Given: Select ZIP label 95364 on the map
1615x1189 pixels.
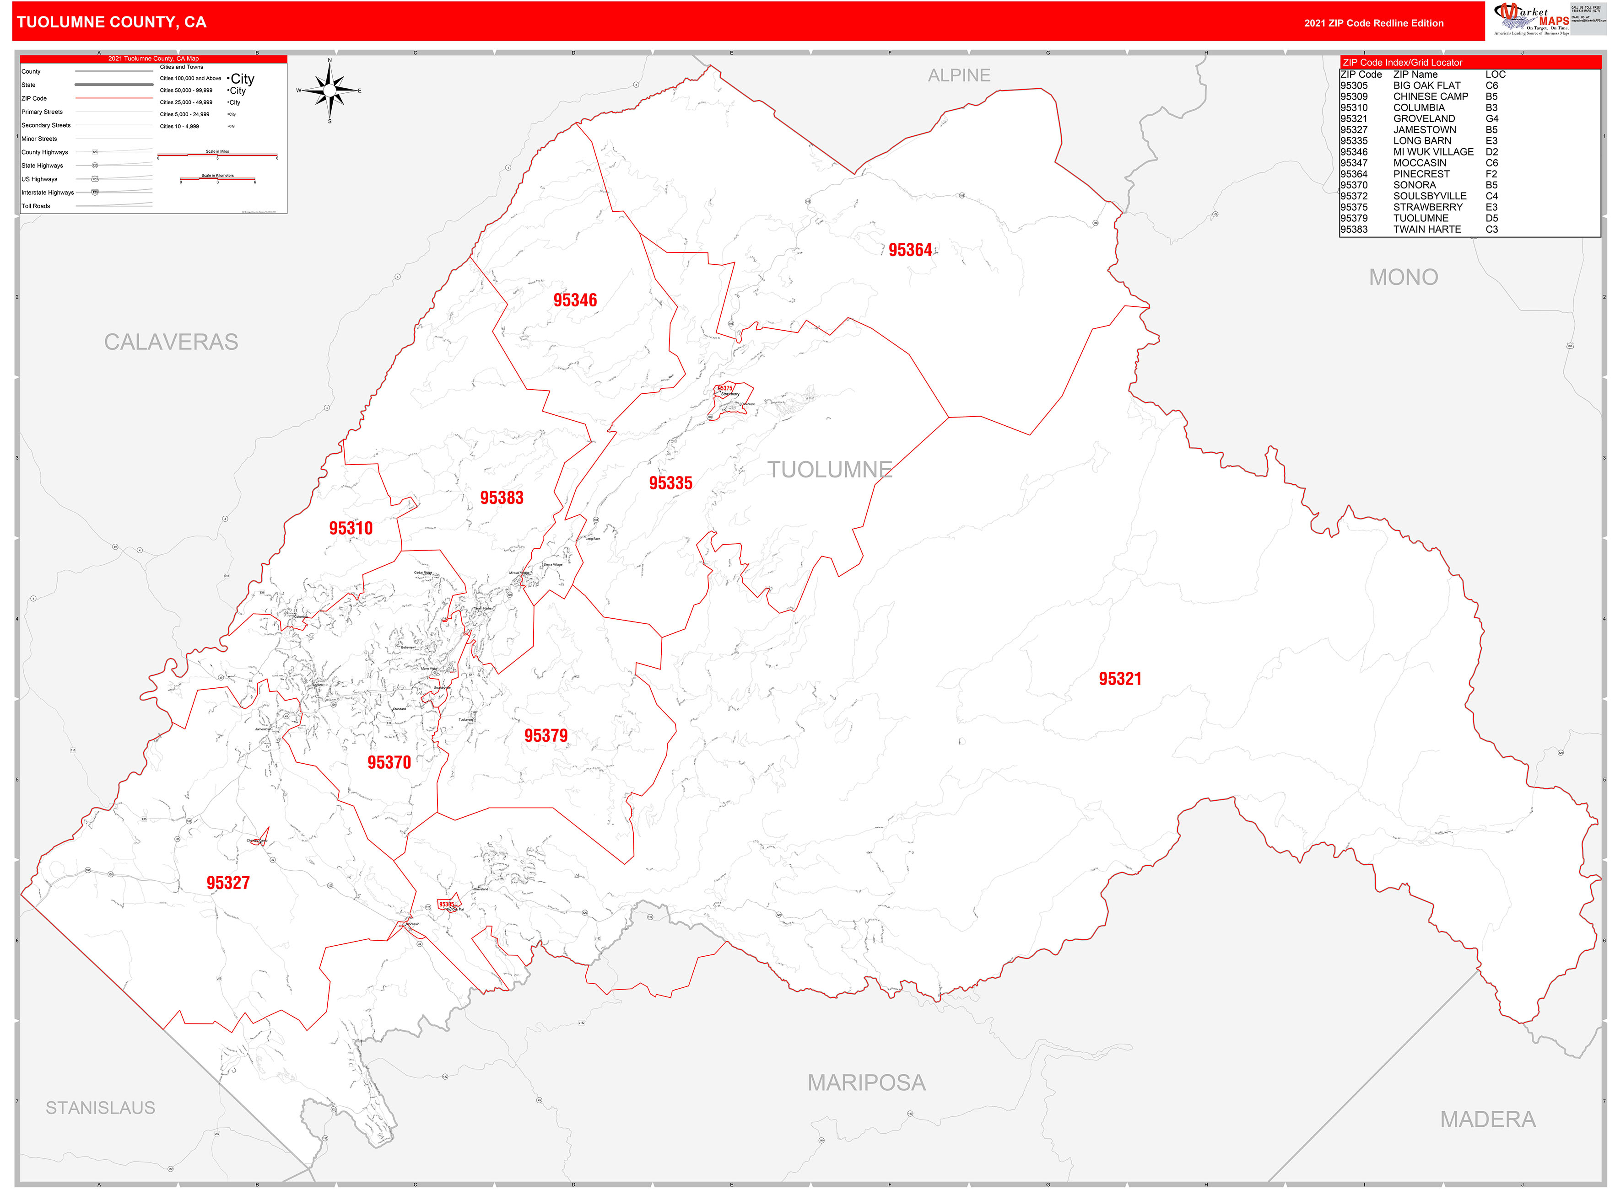Looking at the screenshot, I should 910,250.
